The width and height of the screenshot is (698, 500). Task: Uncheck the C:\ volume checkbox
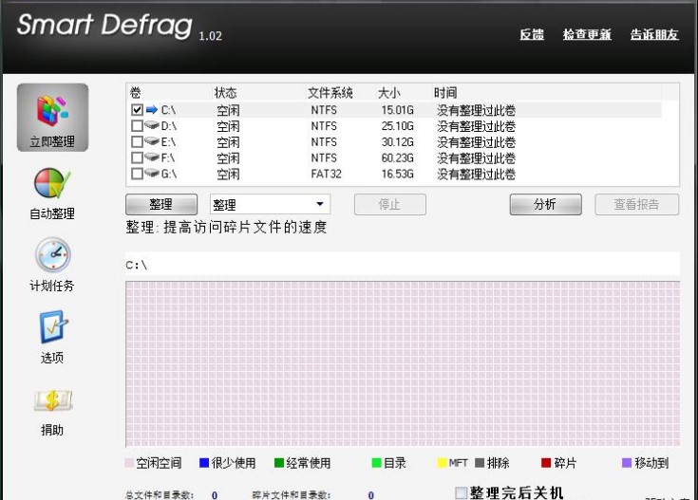coord(137,110)
